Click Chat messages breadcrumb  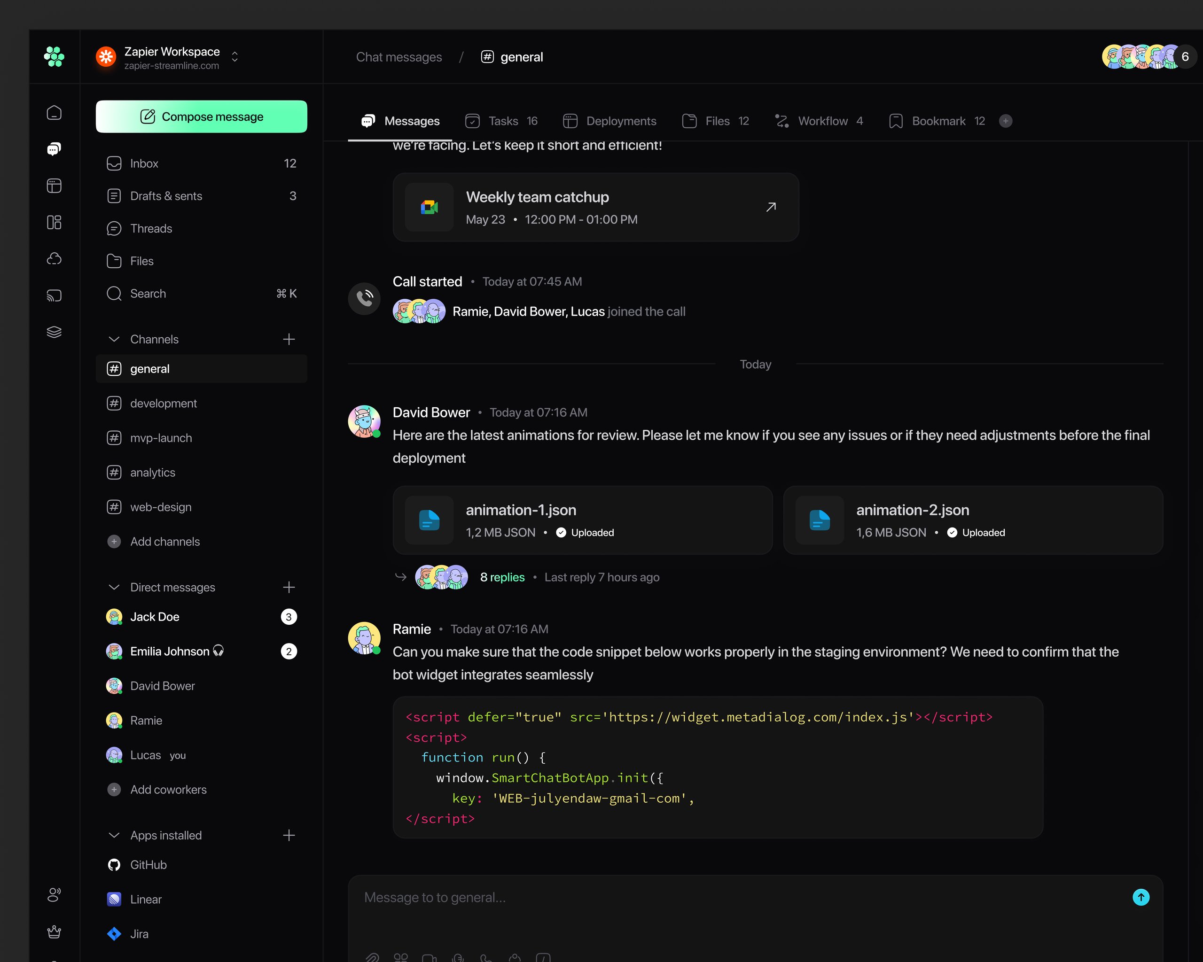click(x=399, y=57)
